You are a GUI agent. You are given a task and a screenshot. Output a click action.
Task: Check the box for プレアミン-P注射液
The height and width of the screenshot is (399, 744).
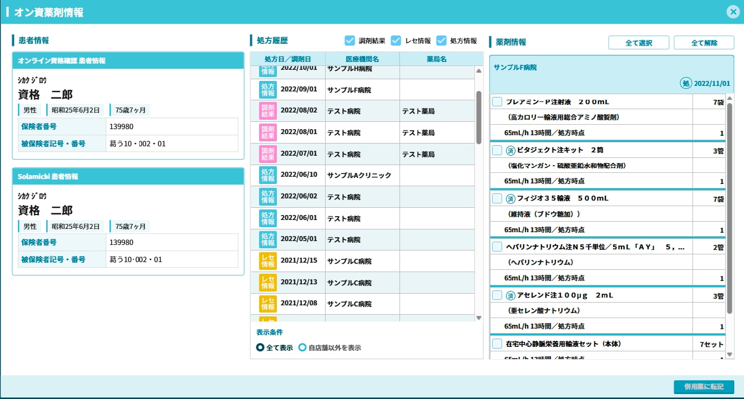[x=497, y=102]
